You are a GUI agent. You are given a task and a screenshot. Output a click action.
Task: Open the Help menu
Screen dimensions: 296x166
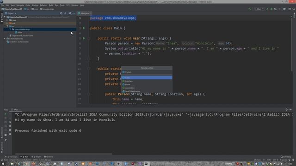tap(82, 5)
